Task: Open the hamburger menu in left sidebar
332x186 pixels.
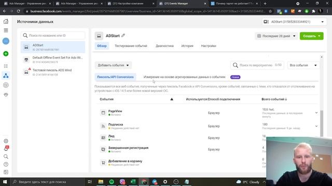Action: point(6,30)
